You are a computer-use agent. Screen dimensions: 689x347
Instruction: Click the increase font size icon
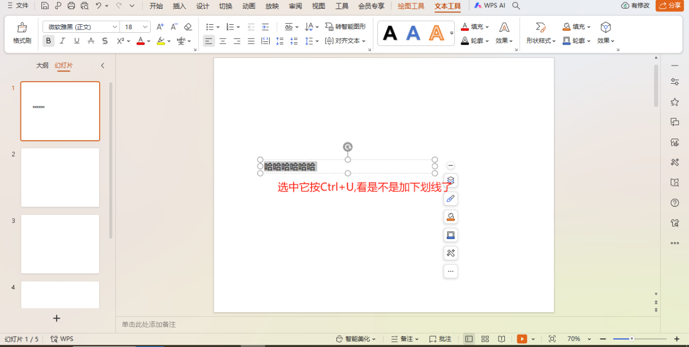tap(159, 25)
